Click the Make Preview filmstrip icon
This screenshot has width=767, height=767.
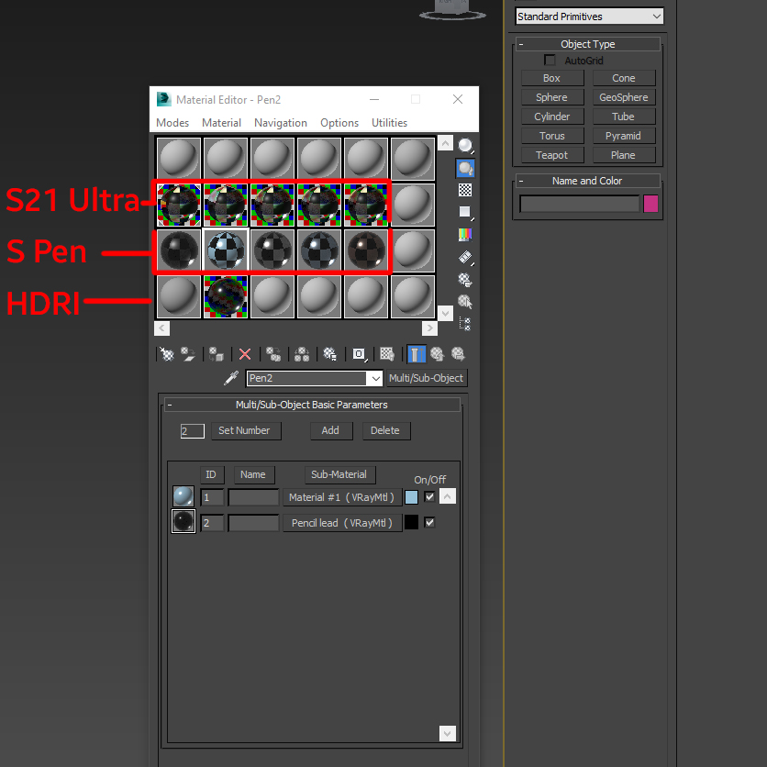tap(465, 257)
